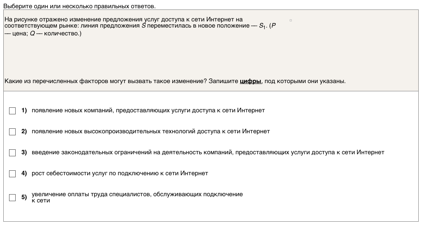The width and height of the screenshot is (422, 225).
Task: Click answer text "рост себестоимости услуг"
Action: 120,173
